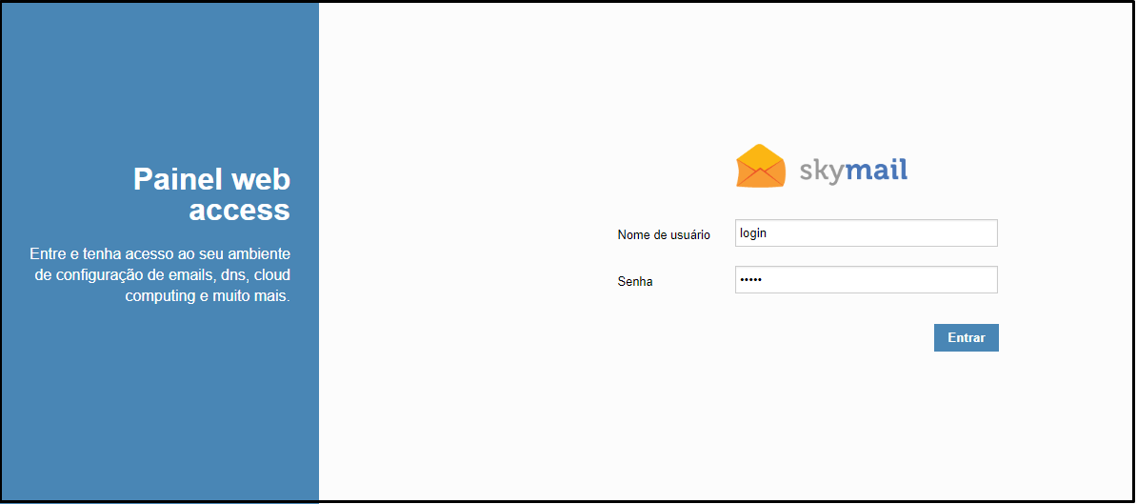Viewport: 1137px width, 504px height.
Task: Click the word "access" in the heading
Action: pos(239,210)
